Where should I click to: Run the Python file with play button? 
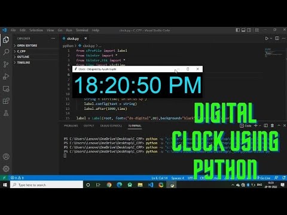267,38
